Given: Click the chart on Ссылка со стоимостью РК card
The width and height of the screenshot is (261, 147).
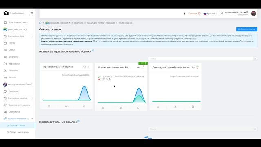Looking at the screenshot, I should coord(122,95).
